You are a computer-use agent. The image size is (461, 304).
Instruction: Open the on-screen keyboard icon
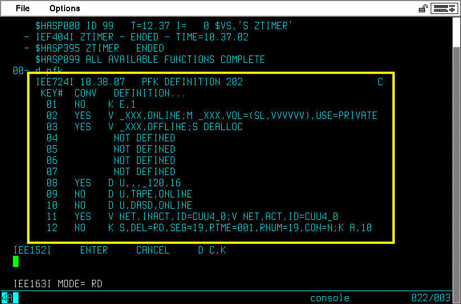click(444, 8)
